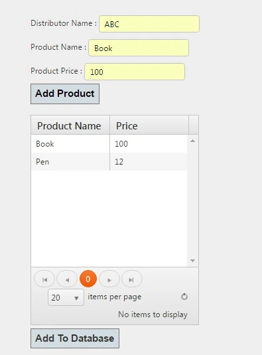Select current page number 0
Image resolution: width=262 pixels, height=355 pixels.
click(x=88, y=279)
